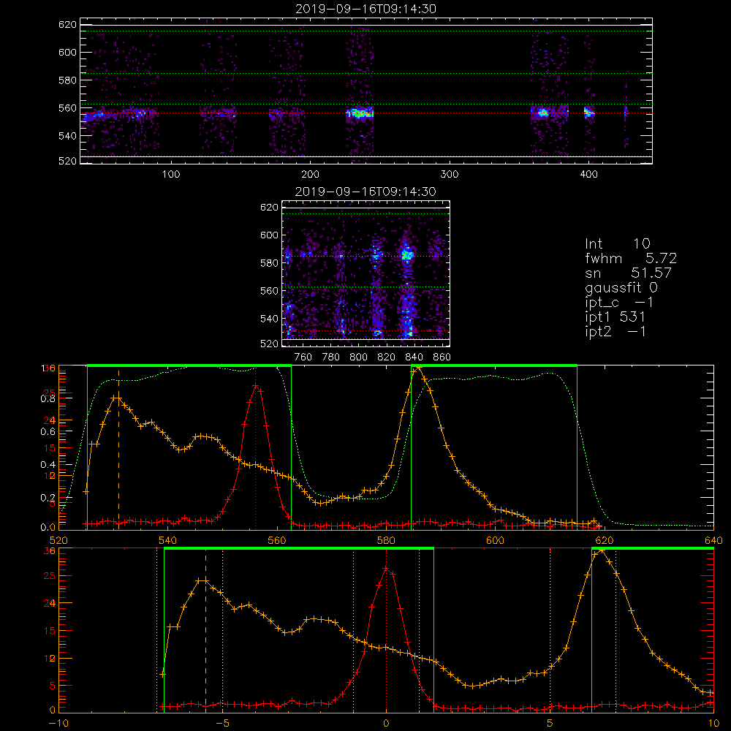Click x-axis label 640 on the third plot
This screenshot has height=731, width=731.
pos(713,540)
